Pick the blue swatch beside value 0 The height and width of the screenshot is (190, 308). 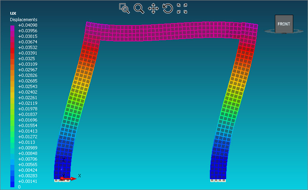[x=12, y=186]
